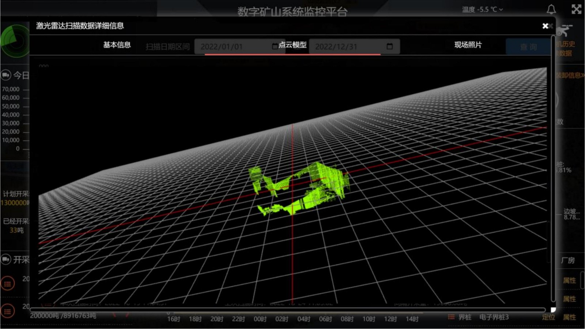Click the green radar scan icon
This screenshot has height=329, width=585.
(x=15, y=41)
